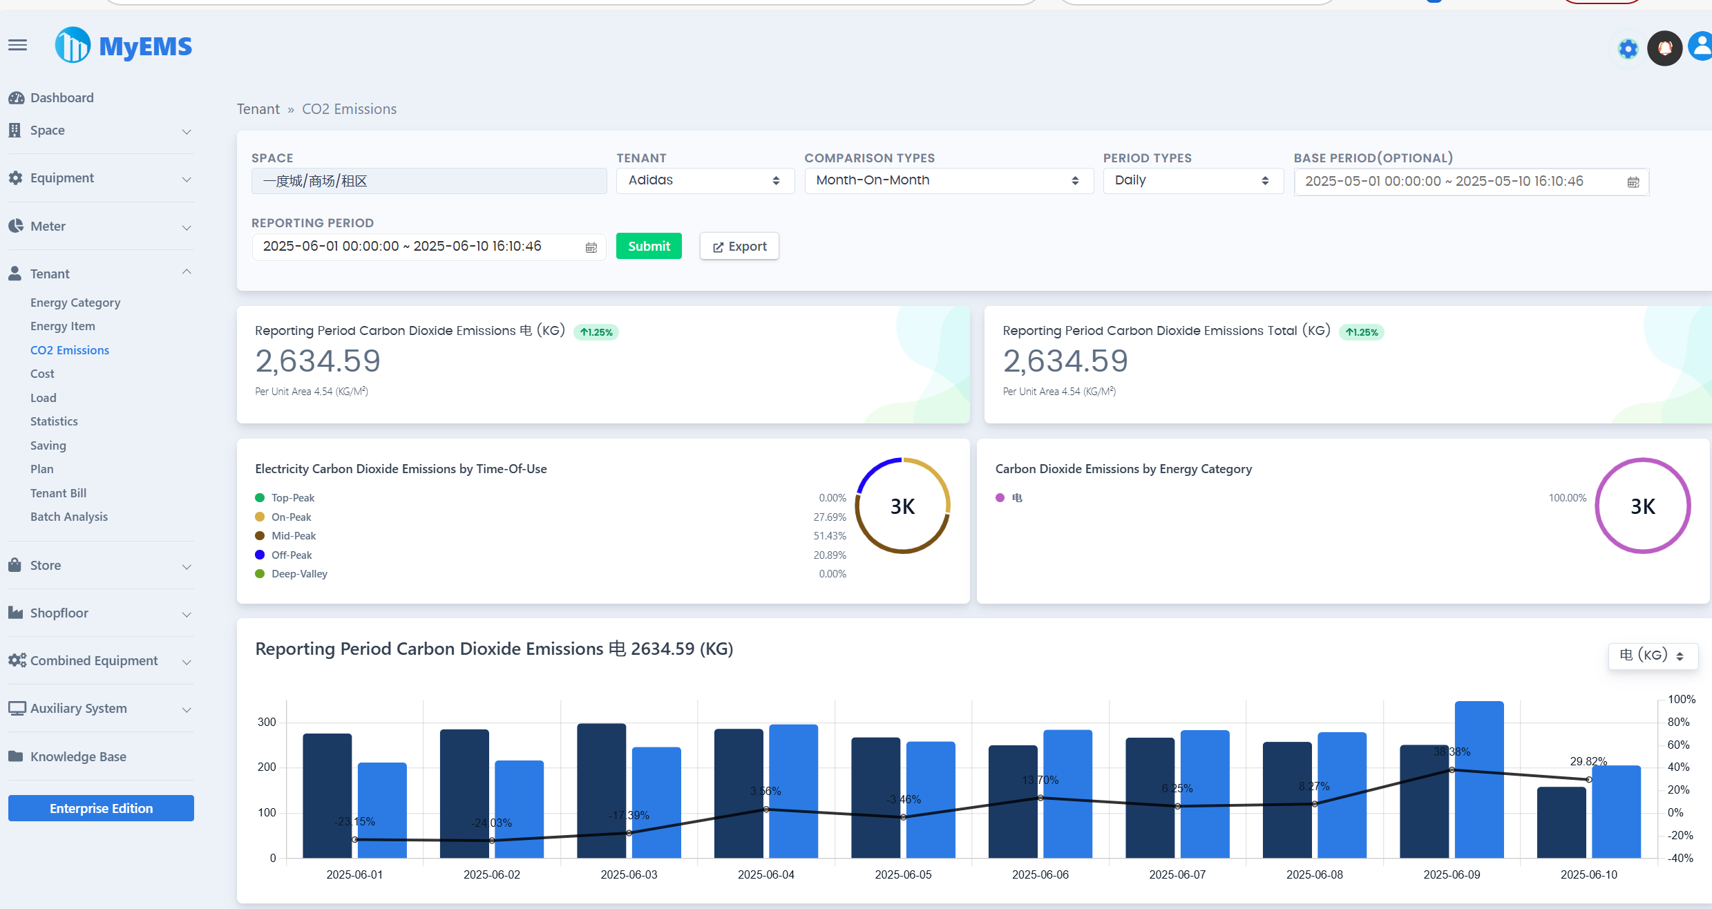The width and height of the screenshot is (1712, 909).
Task: Click the hamburger menu icon
Action: pos(18,46)
